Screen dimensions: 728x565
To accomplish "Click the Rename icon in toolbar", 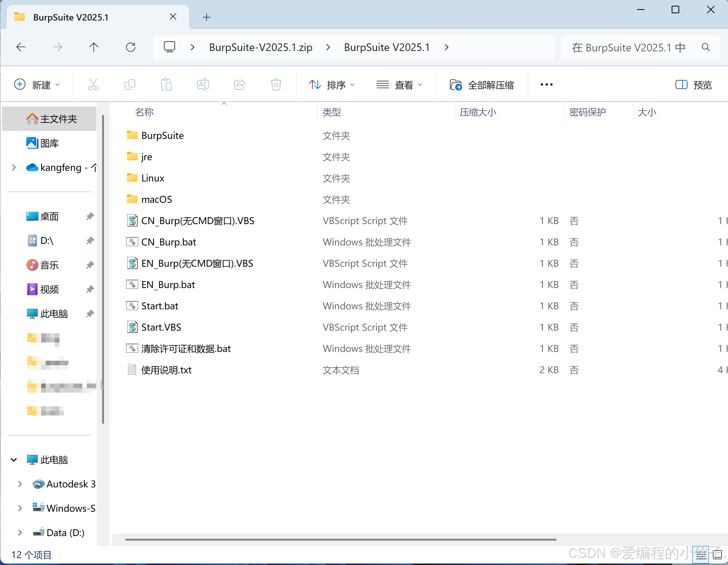I will [203, 84].
